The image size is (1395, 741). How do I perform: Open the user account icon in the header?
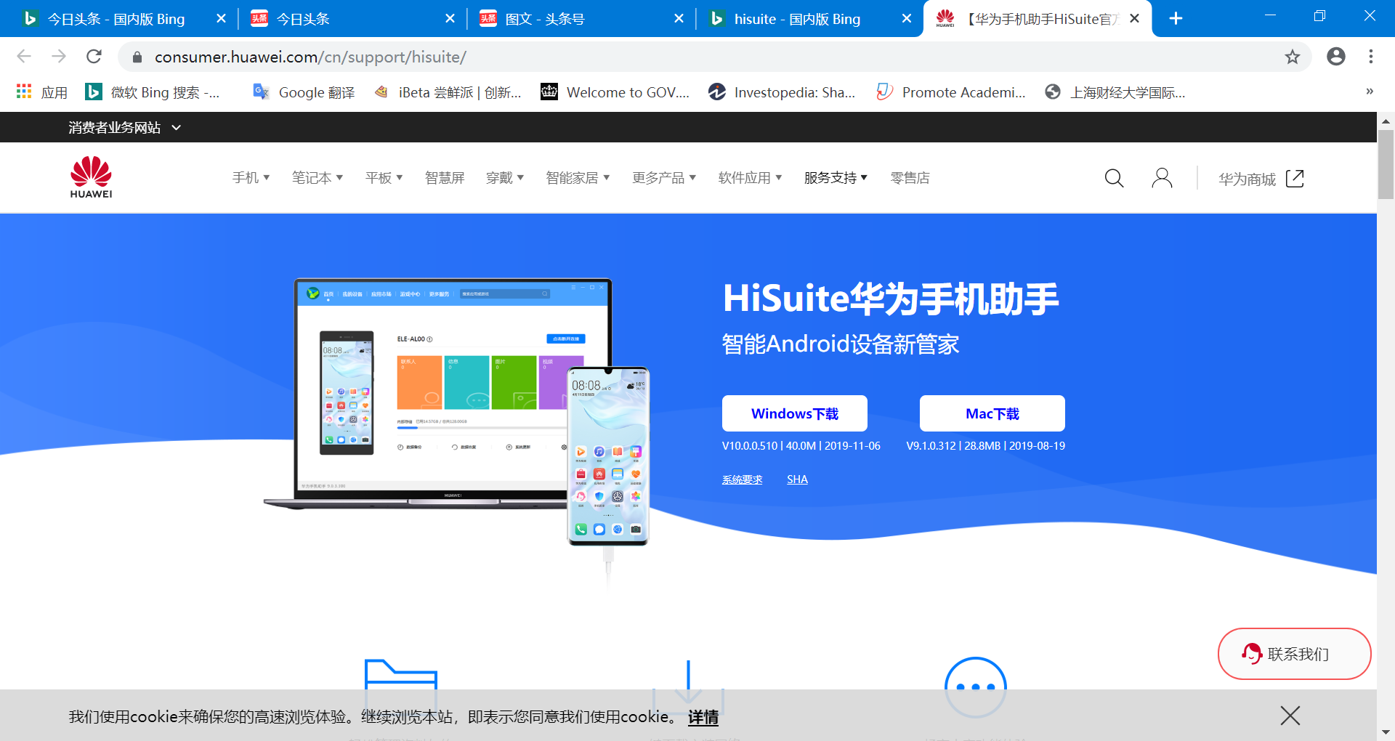coord(1162,178)
